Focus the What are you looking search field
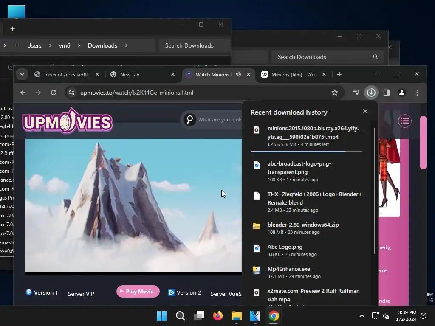Screen dimensions: 435x326 pyautogui.click(x=219, y=120)
